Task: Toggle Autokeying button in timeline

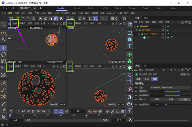Action: [95, 111]
